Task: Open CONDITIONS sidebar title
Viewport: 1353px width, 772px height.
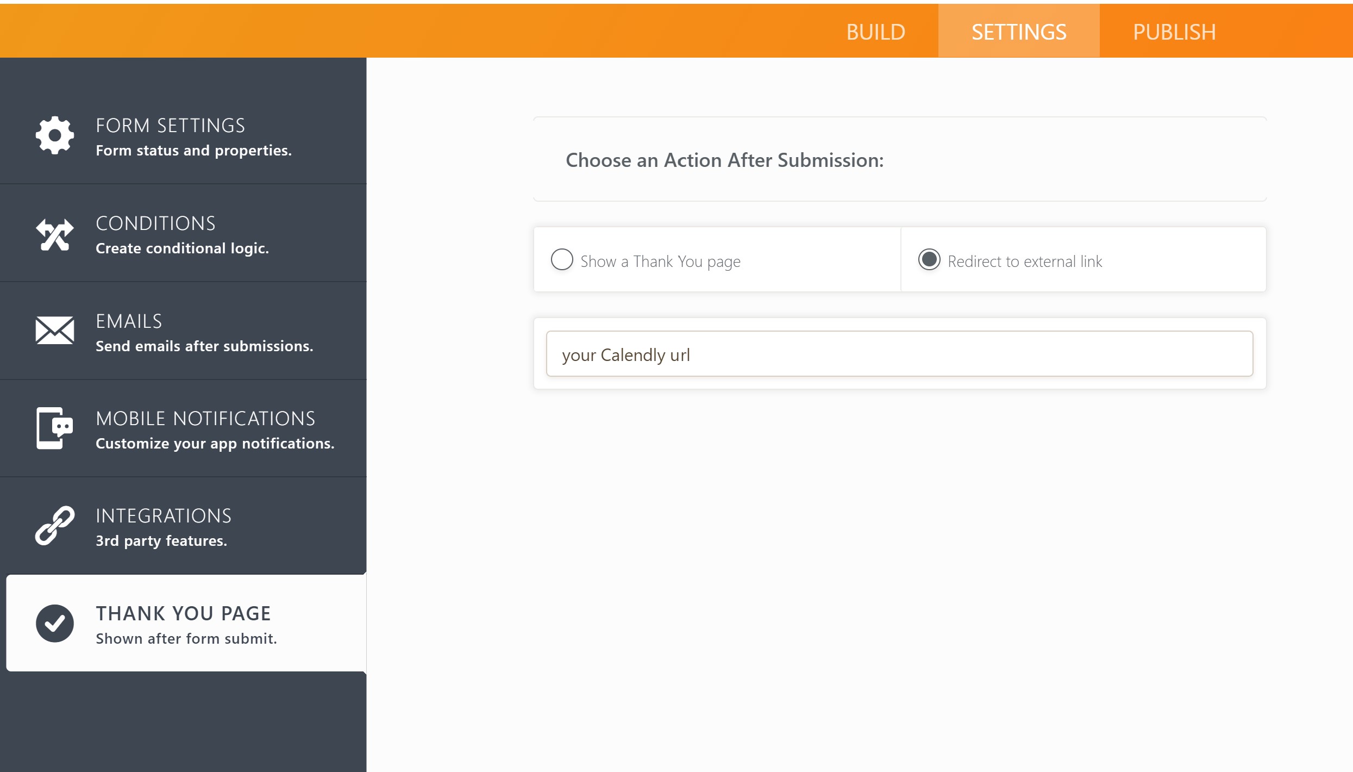Action: (155, 223)
